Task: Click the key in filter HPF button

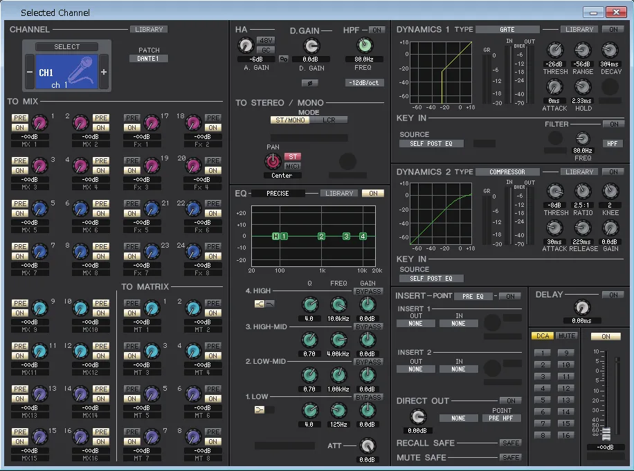Action: point(612,143)
